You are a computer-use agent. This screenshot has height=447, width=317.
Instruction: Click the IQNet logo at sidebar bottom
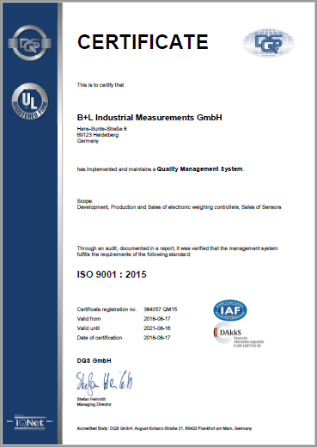(x=30, y=422)
